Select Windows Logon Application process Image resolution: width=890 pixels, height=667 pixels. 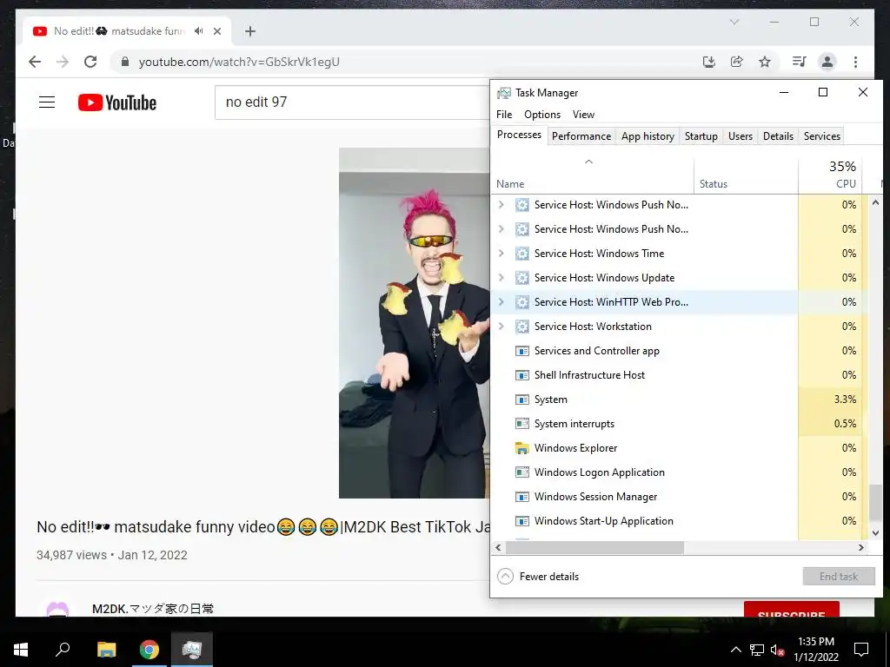click(x=679, y=472)
